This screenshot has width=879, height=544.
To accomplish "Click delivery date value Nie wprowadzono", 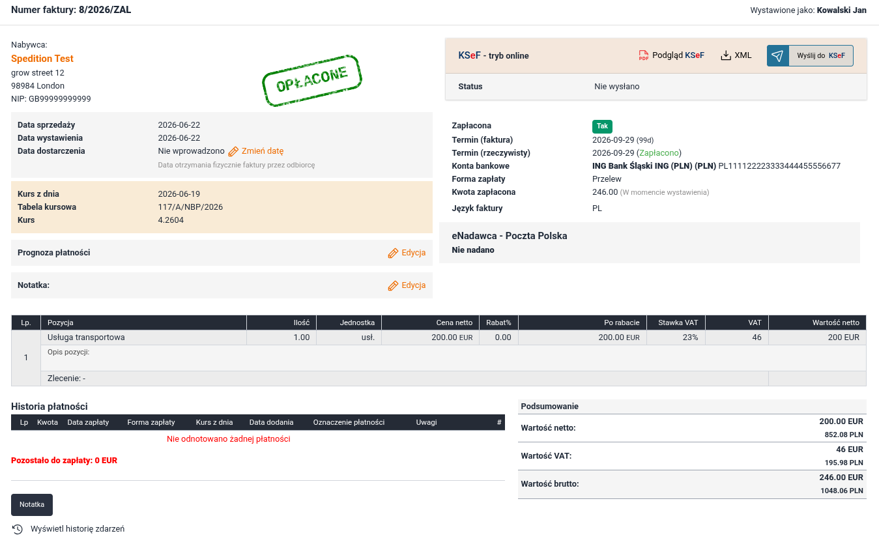I will point(192,151).
